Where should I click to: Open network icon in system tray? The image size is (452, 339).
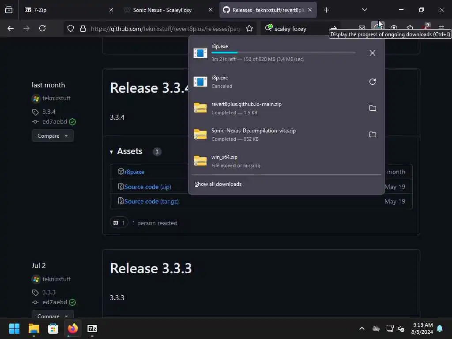(x=390, y=328)
